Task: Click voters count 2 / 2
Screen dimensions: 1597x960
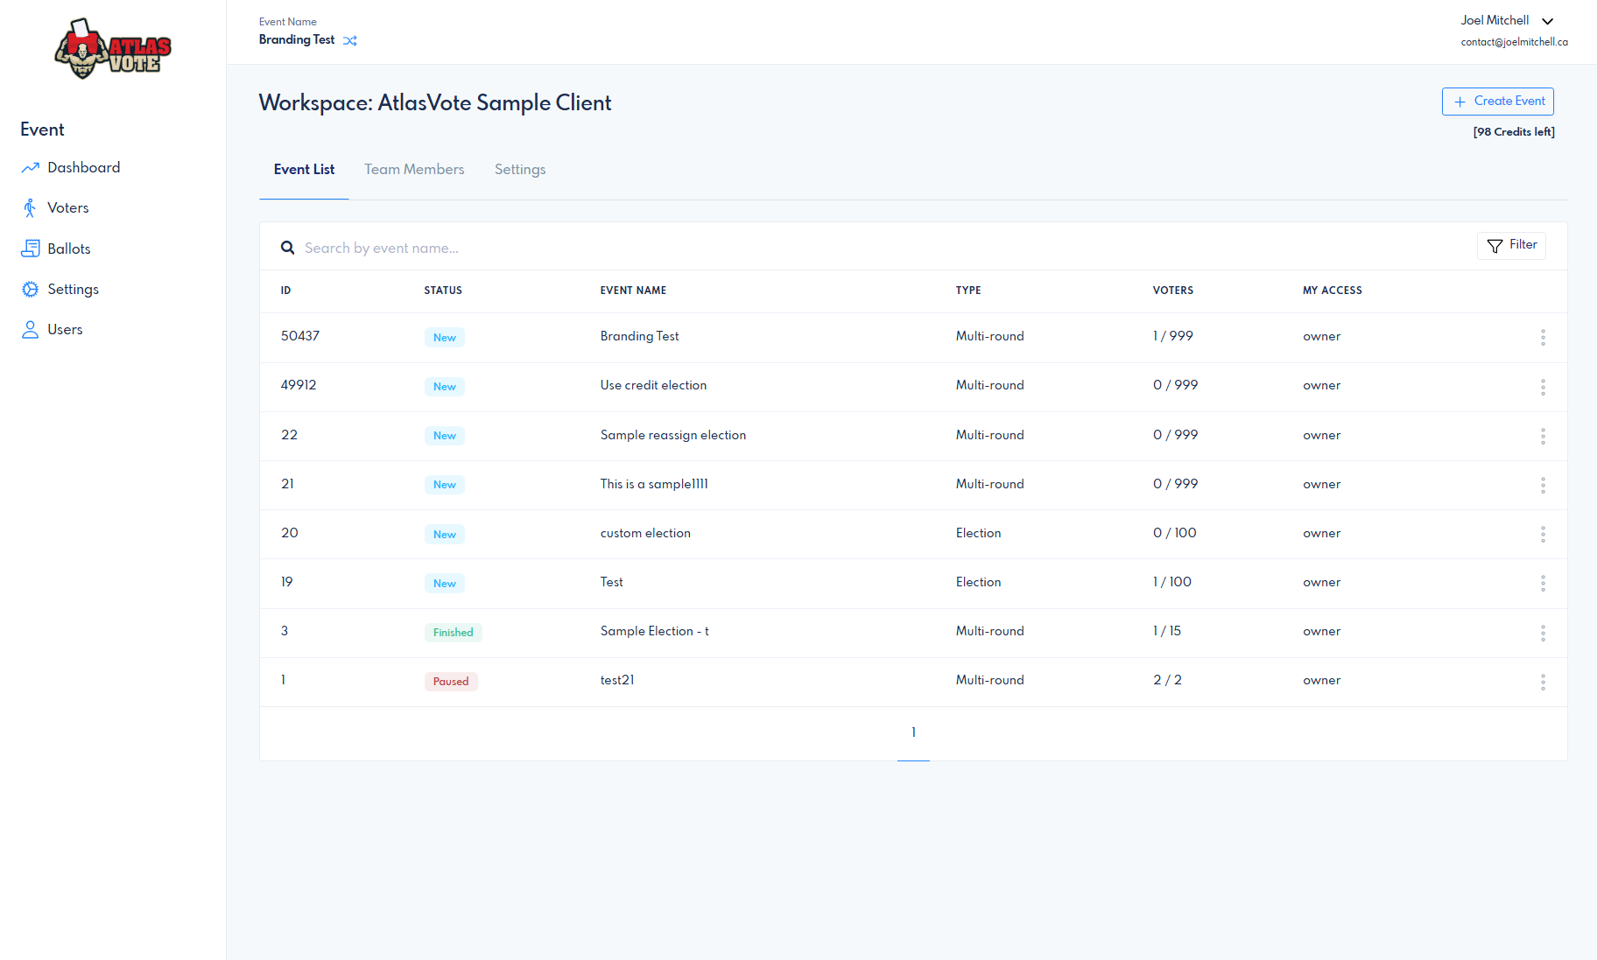Action: 1167,680
